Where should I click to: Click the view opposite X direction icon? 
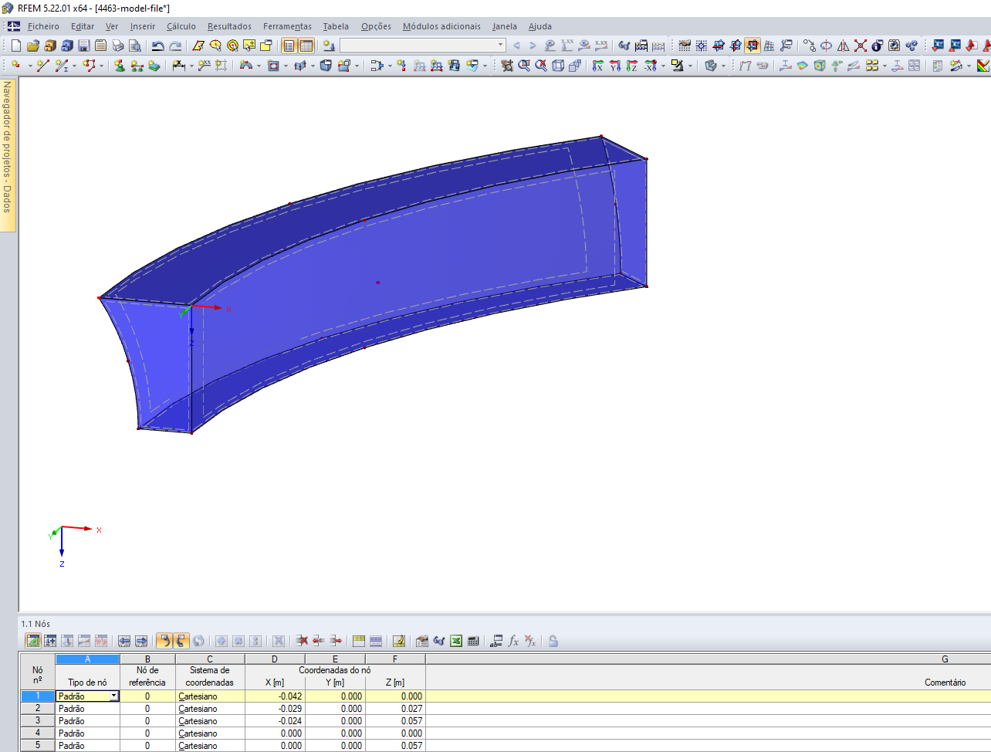click(650, 66)
